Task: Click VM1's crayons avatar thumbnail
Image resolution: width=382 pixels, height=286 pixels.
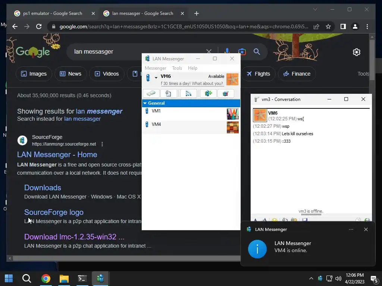Action: click(x=233, y=114)
